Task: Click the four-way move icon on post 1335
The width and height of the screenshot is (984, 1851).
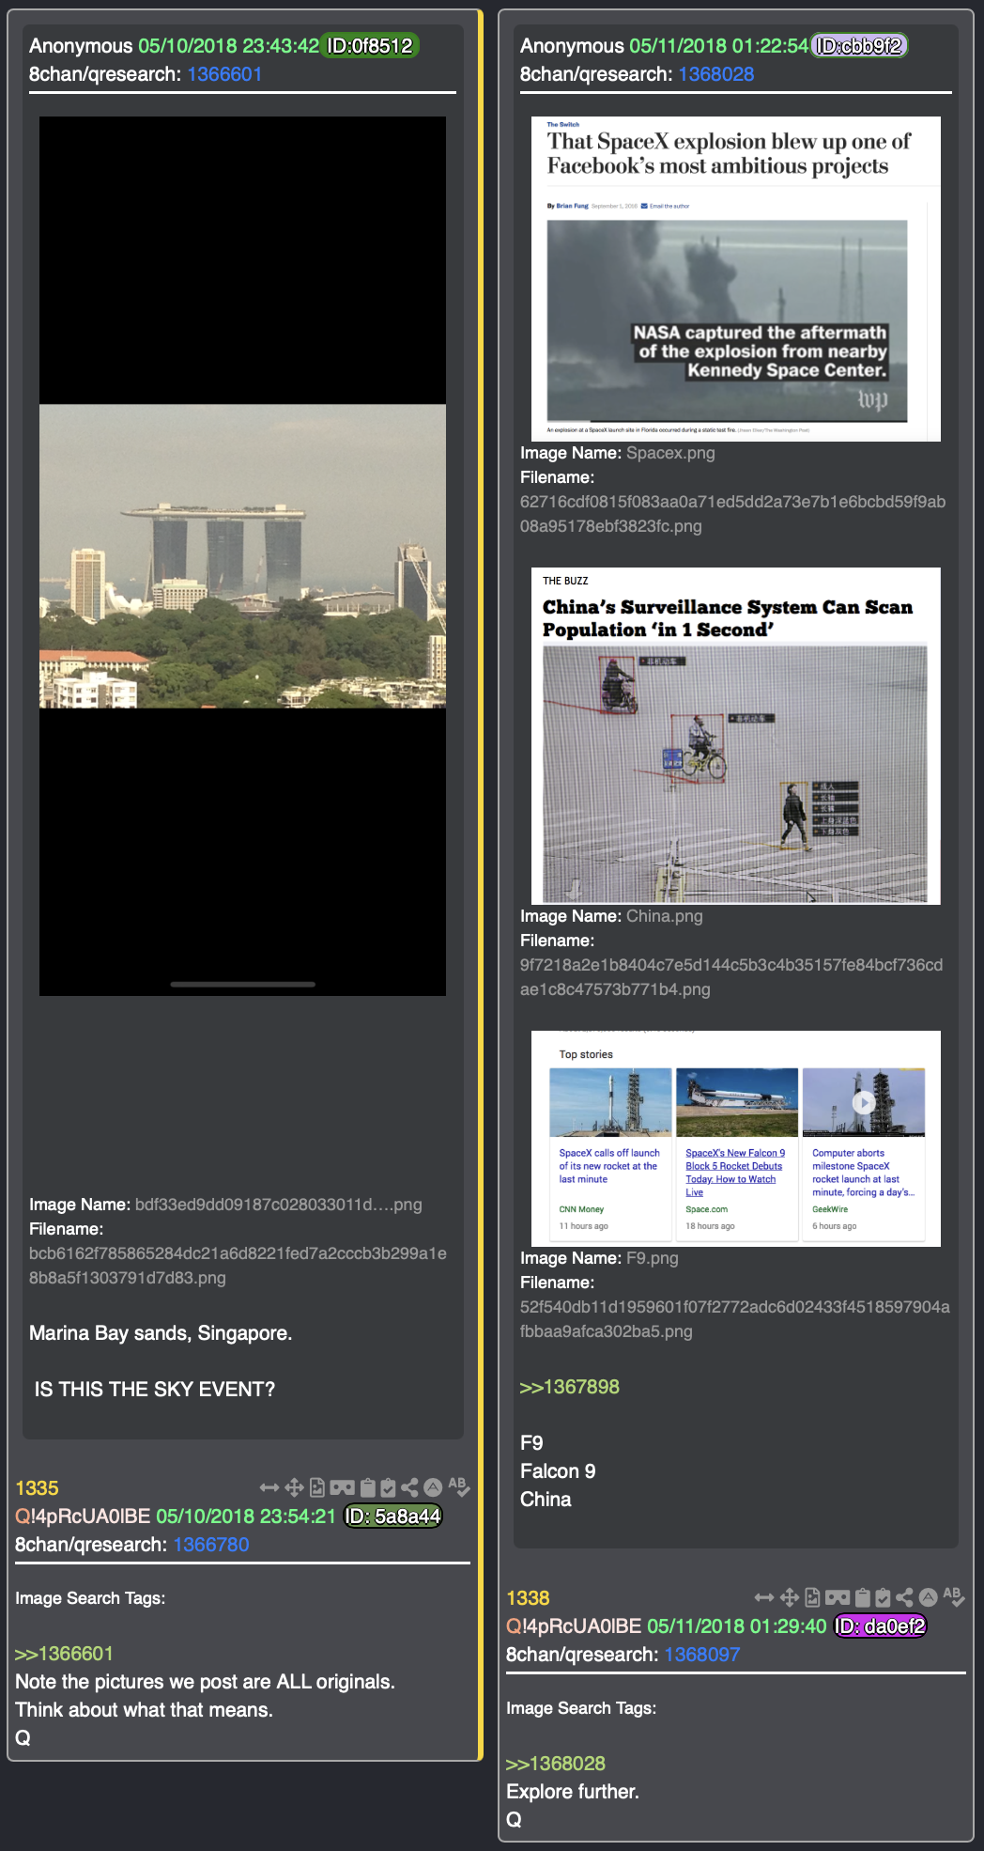Action: click(x=294, y=1487)
